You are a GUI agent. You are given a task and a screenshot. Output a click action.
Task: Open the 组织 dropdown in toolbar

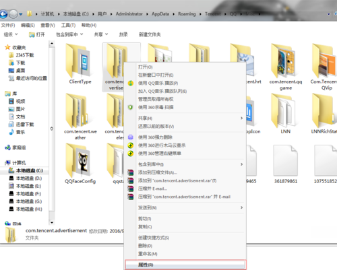(x=11, y=34)
